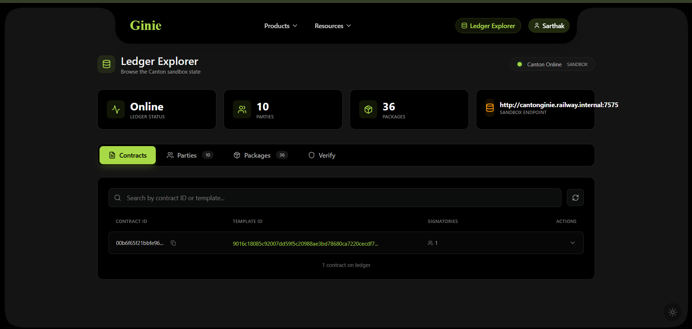Select the Contracts tab

click(x=128, y=155)
